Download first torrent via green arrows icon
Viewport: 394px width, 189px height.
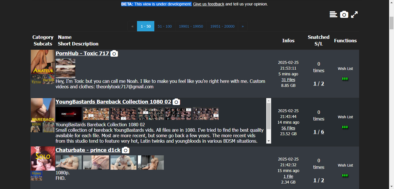(x=345, y=79)
